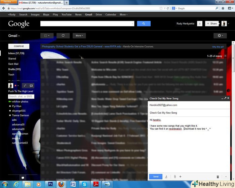Viewport: 235px width, 188px height.
Task: Click the plus insert icon in compose
Action: [x=180, y=177]
